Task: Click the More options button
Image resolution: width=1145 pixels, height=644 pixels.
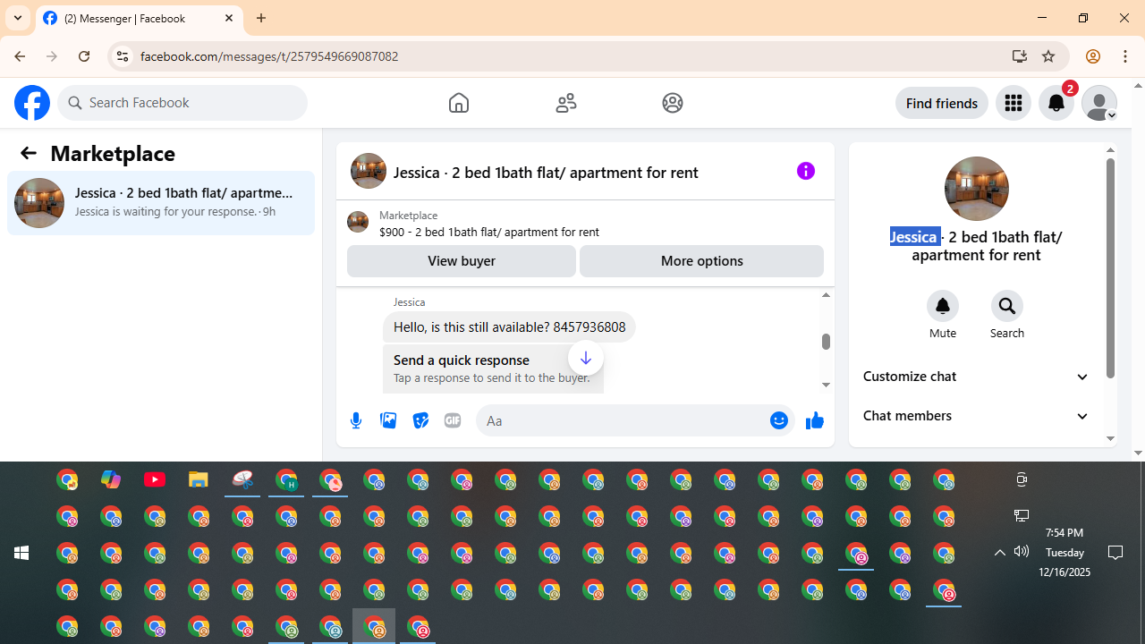Action: (x=702, y=261)
